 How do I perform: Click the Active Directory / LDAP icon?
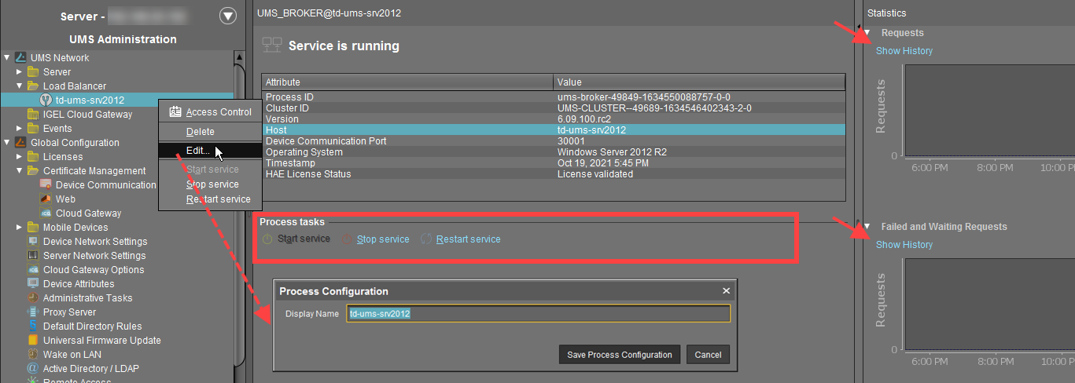[33, 369]
